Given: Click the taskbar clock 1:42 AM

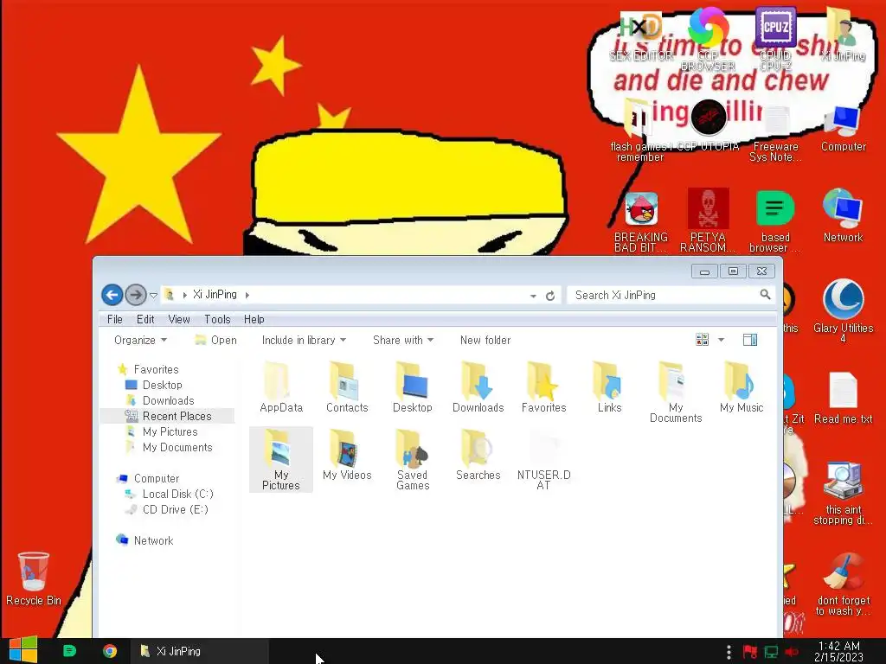Looking at the screenshot, I should click(x=839, y=652).
